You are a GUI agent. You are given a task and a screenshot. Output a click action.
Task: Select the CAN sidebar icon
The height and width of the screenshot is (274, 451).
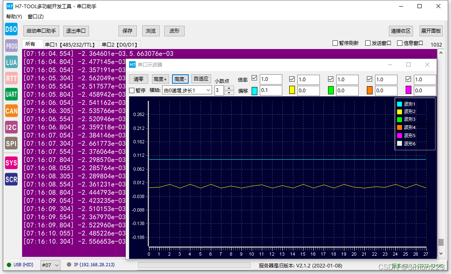point(11,111)
